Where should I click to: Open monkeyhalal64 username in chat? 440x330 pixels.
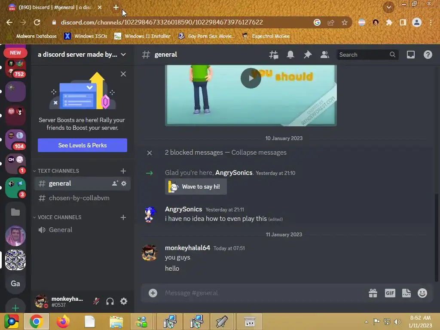[187, 248]
